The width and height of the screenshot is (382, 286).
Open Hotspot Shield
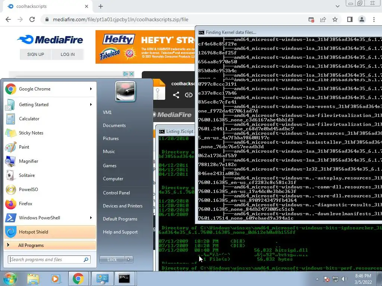pyautogui.click(x=50, y=232)
